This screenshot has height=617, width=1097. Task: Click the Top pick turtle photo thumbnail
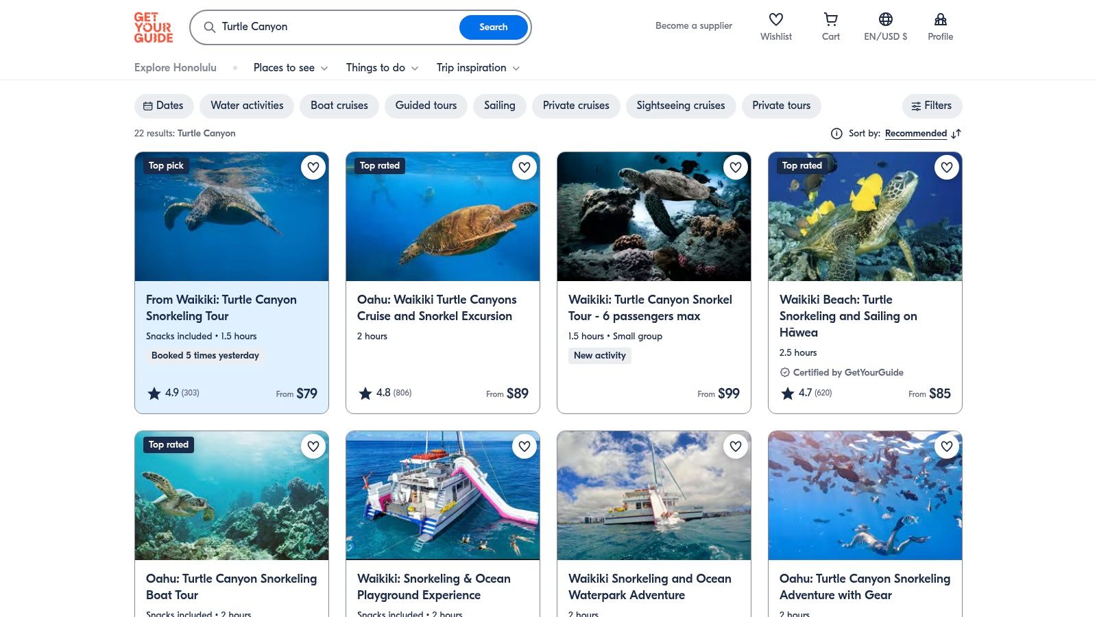[232, 217]
